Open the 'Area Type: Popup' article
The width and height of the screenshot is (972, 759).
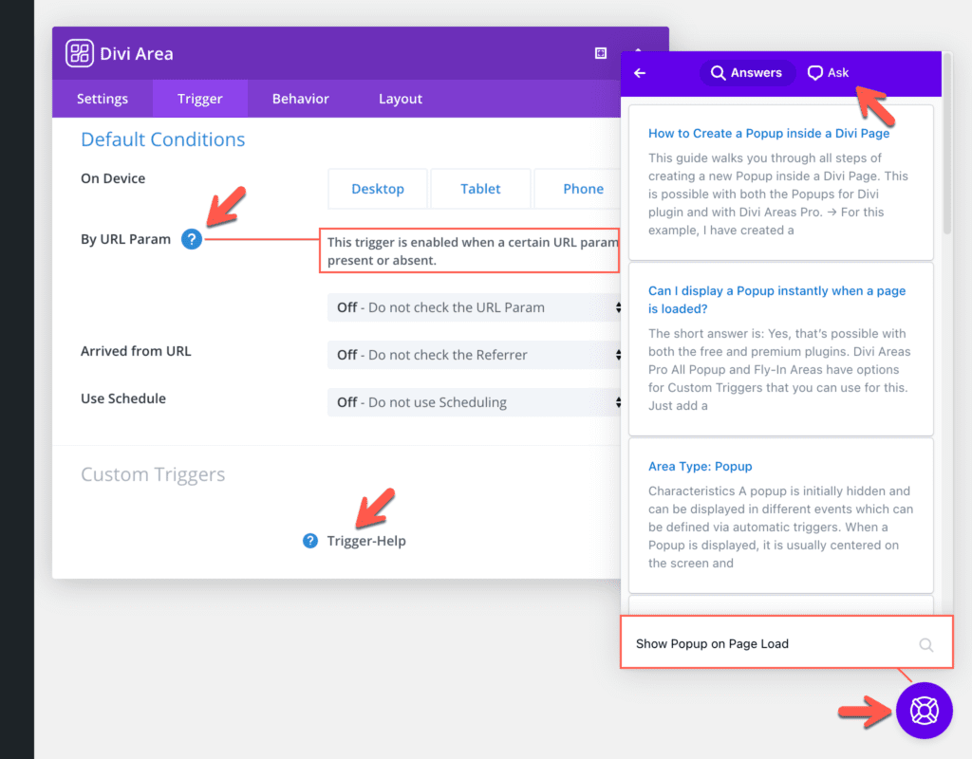click(x=700, y=467)
